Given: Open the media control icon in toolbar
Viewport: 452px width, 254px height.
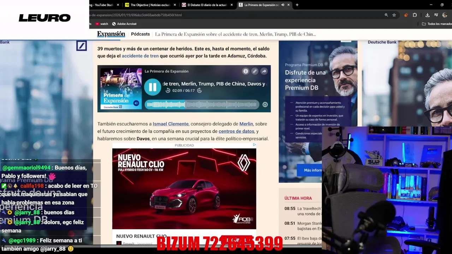Looking at the screenshot, I should (x=436, y=15).
